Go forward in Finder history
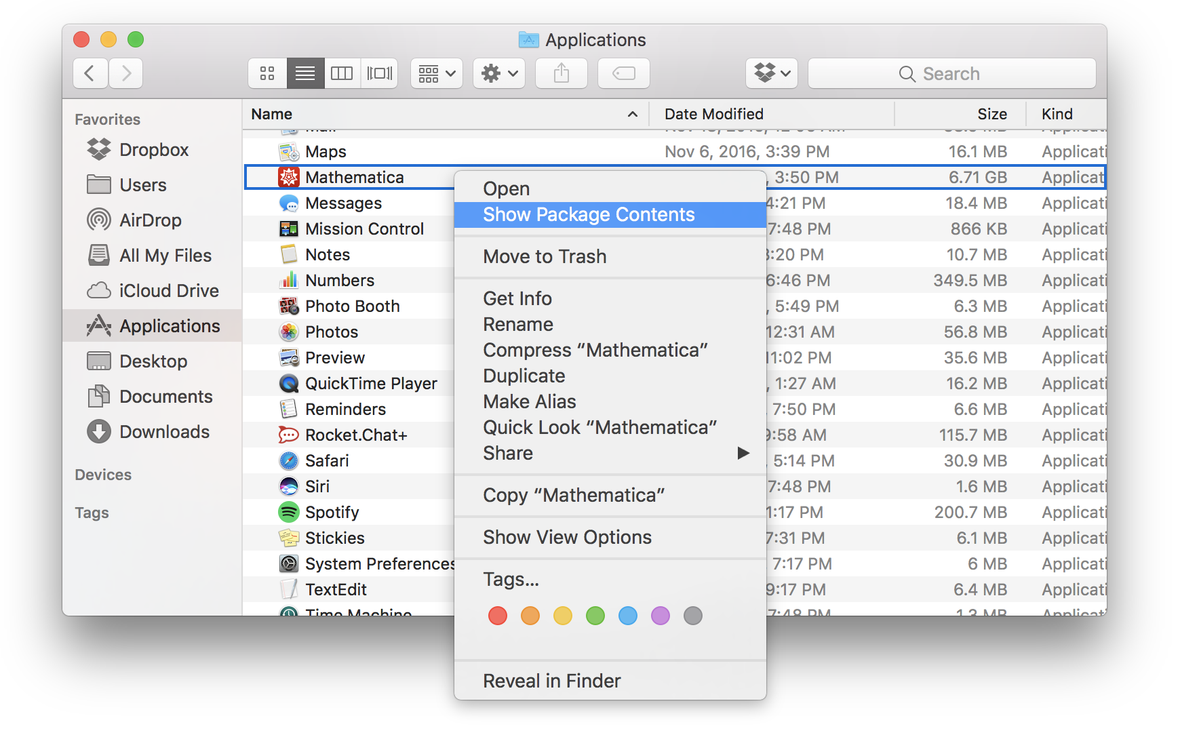Viewport: 1180px width, 735px height. [x=125, y=73]
